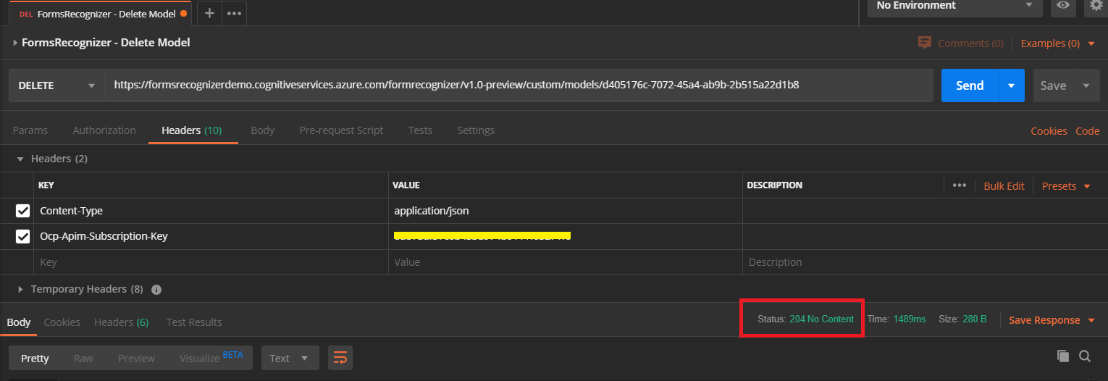
Task: Click into the request URL field
Action: pyautogui.click(x=519, y=85)
